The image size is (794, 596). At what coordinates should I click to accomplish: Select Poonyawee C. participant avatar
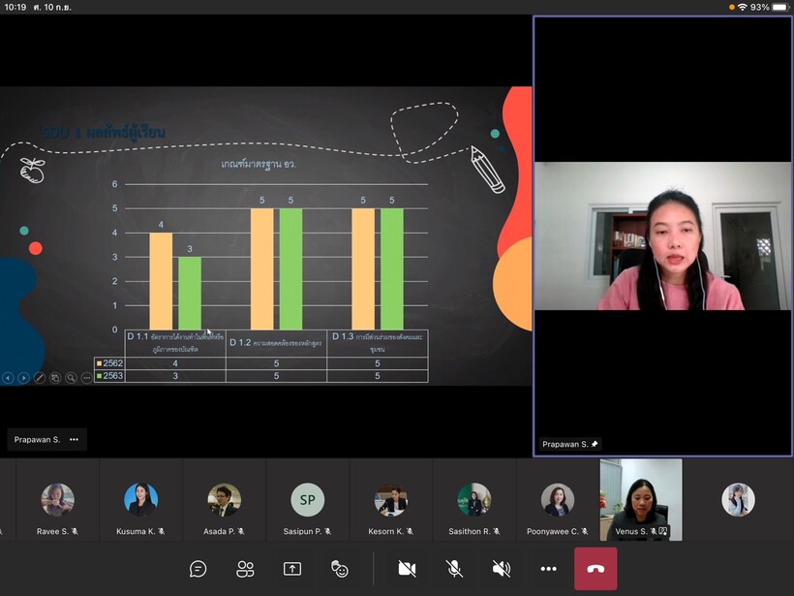(557, 500)
